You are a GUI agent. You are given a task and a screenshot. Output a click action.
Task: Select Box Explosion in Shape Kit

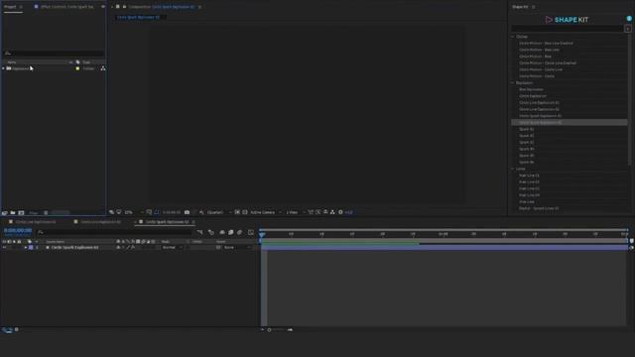[x=531, y=89]
